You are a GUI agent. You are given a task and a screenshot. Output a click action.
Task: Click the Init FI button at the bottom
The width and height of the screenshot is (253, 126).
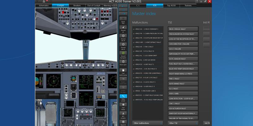[x=207, y=123]
